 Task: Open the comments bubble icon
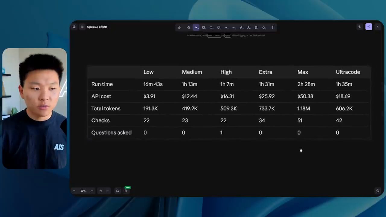click(x=118, y=191)
